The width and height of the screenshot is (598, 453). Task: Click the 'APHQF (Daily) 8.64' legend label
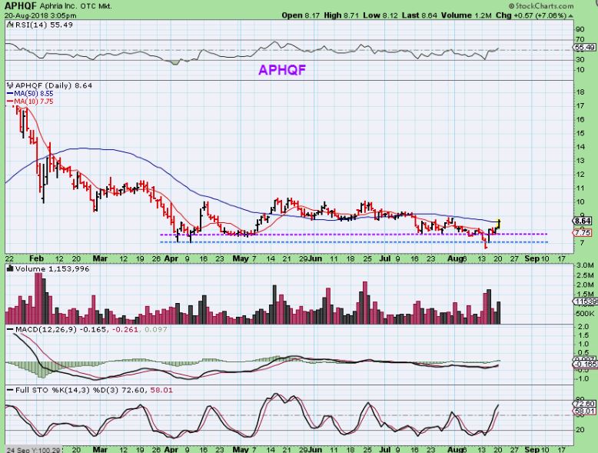point(53,85)
